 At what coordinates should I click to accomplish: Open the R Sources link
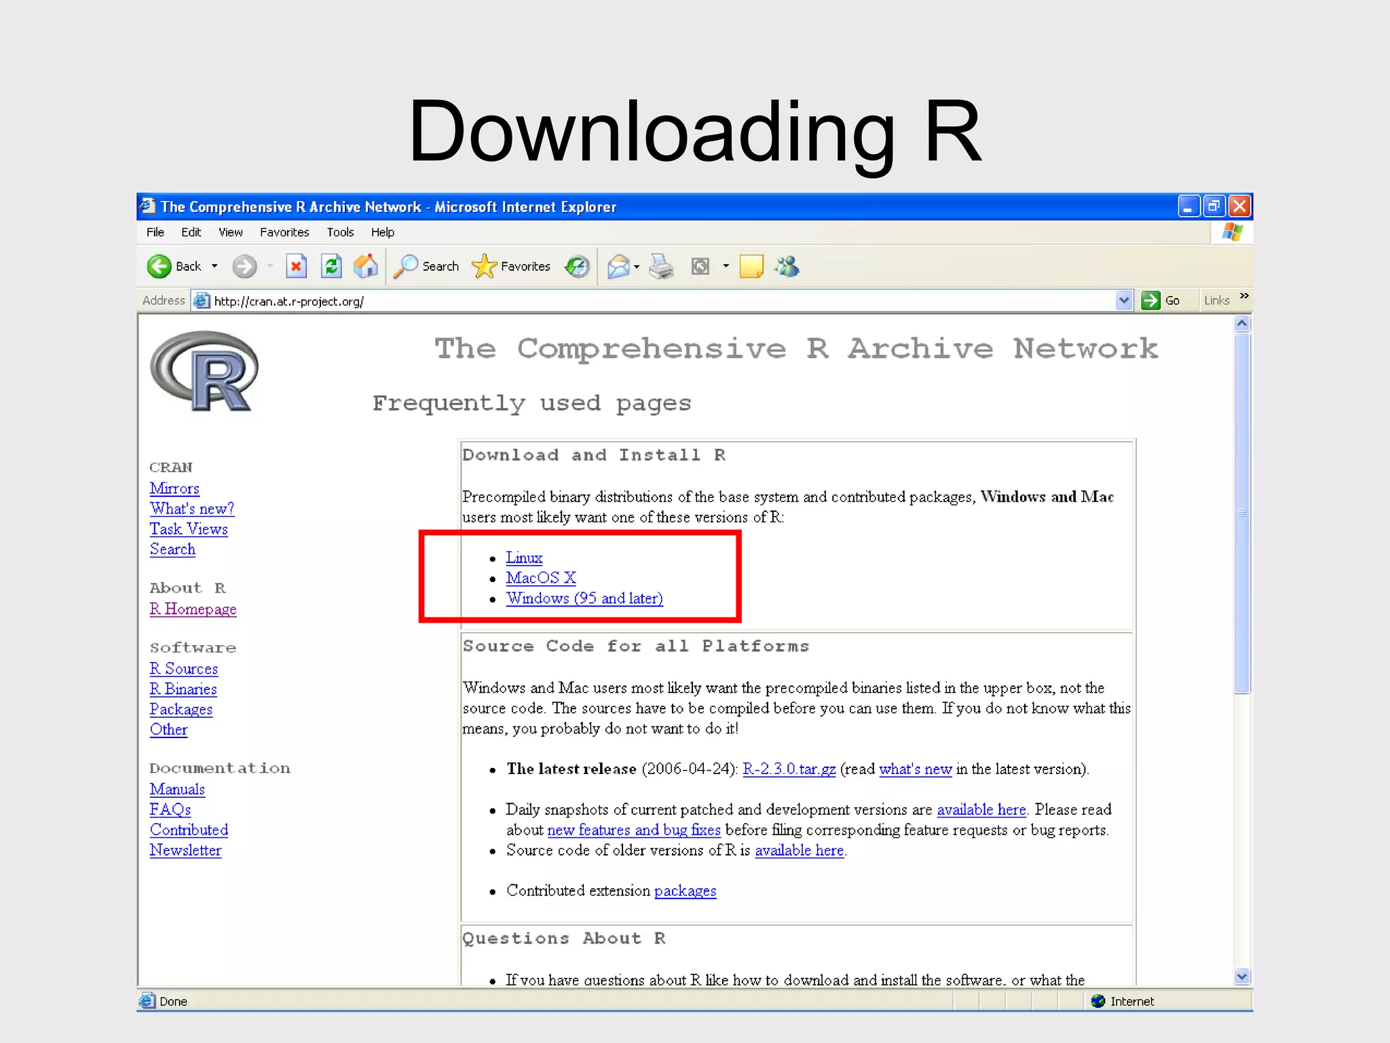point(183,669)
